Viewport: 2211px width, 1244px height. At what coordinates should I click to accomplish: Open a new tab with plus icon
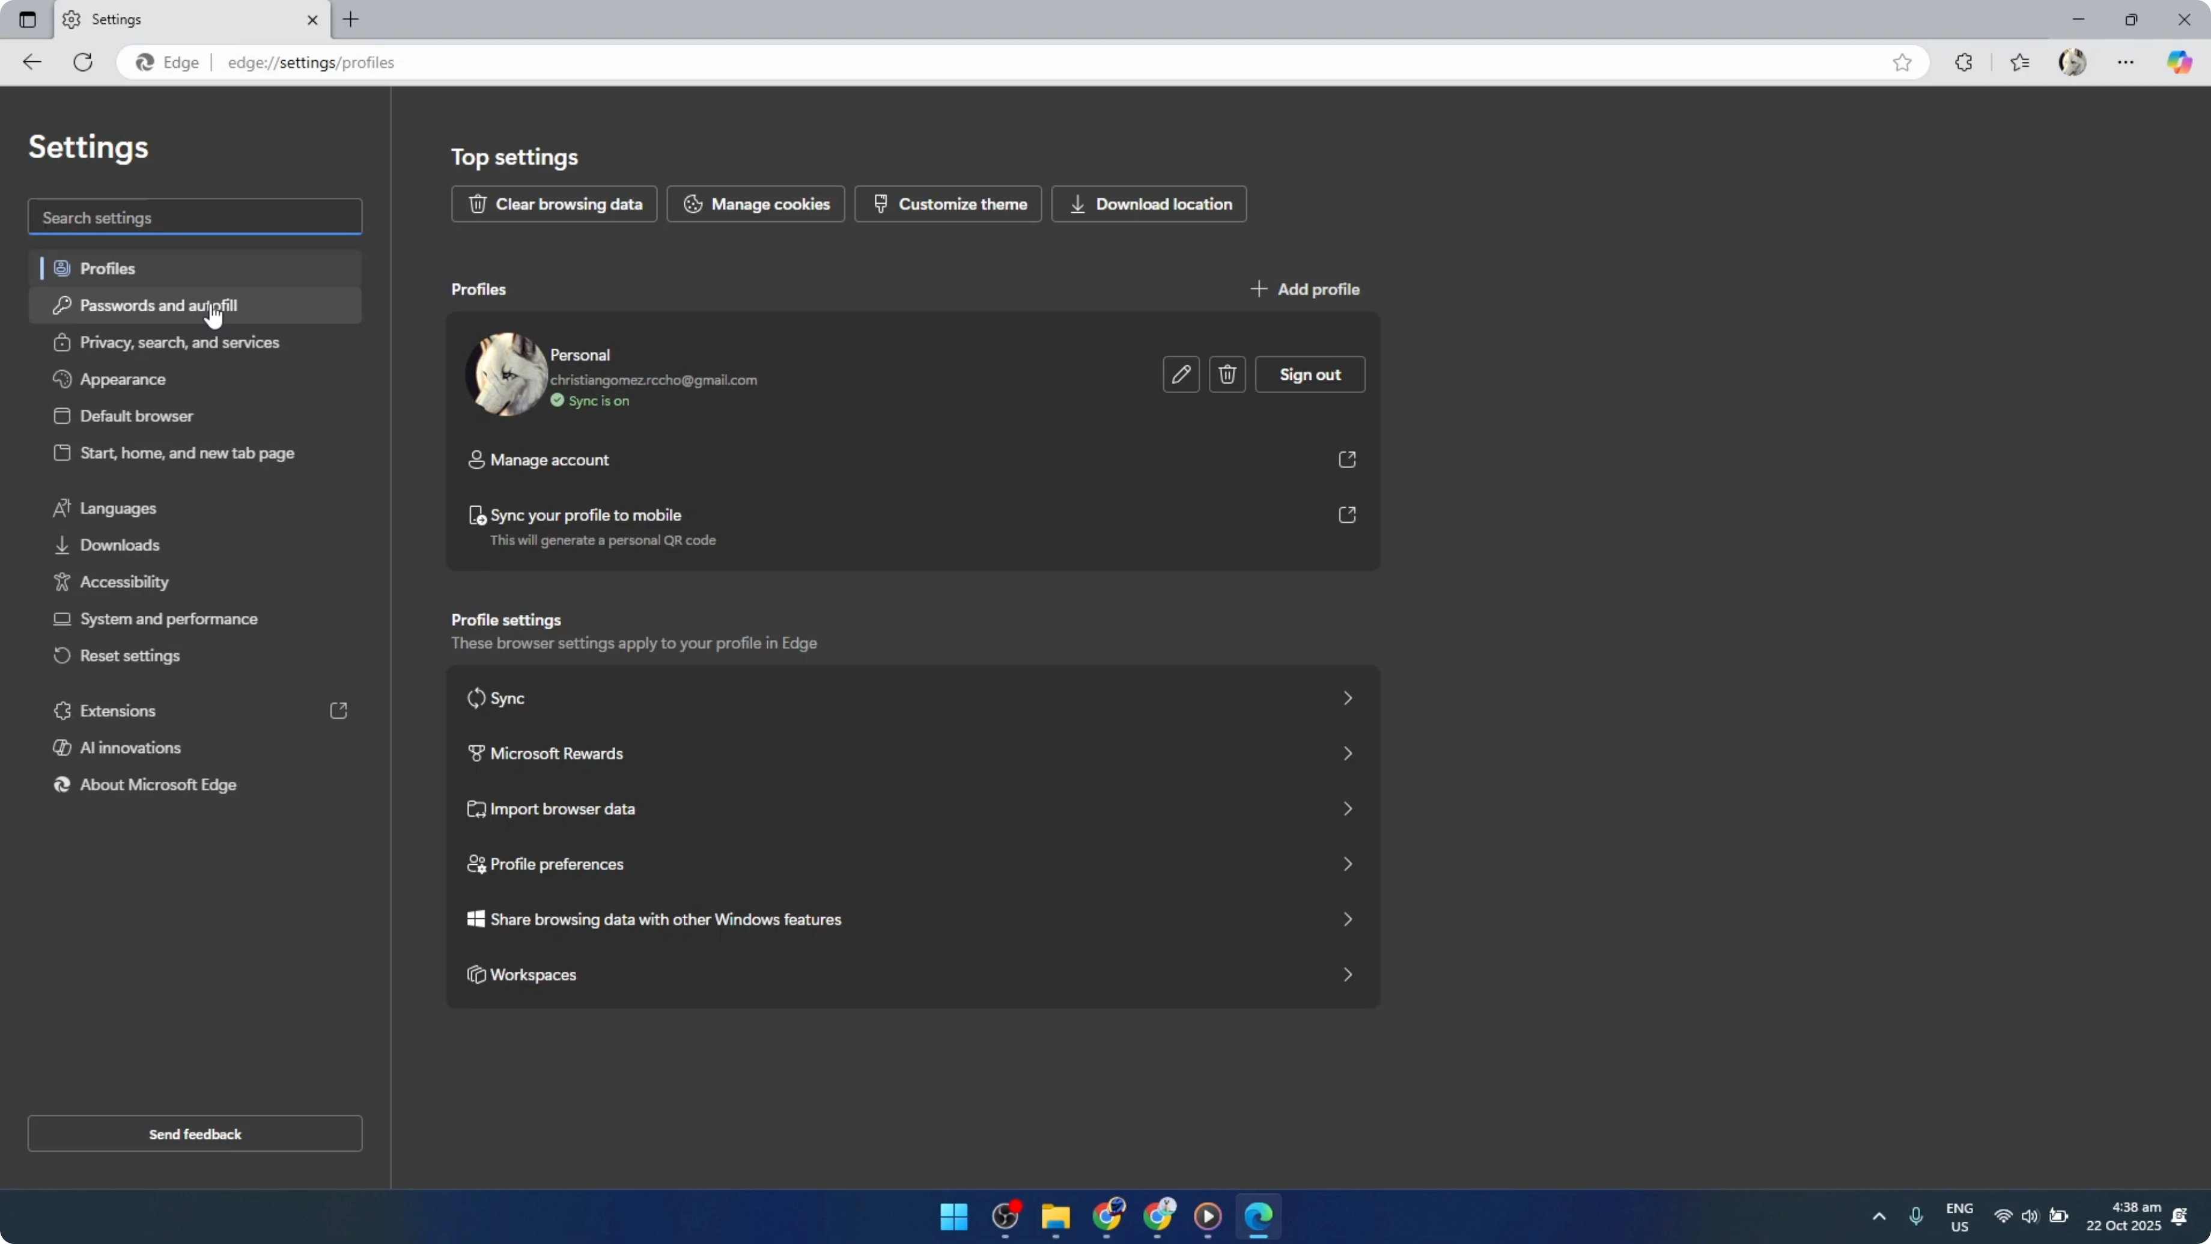click(350, 20)
